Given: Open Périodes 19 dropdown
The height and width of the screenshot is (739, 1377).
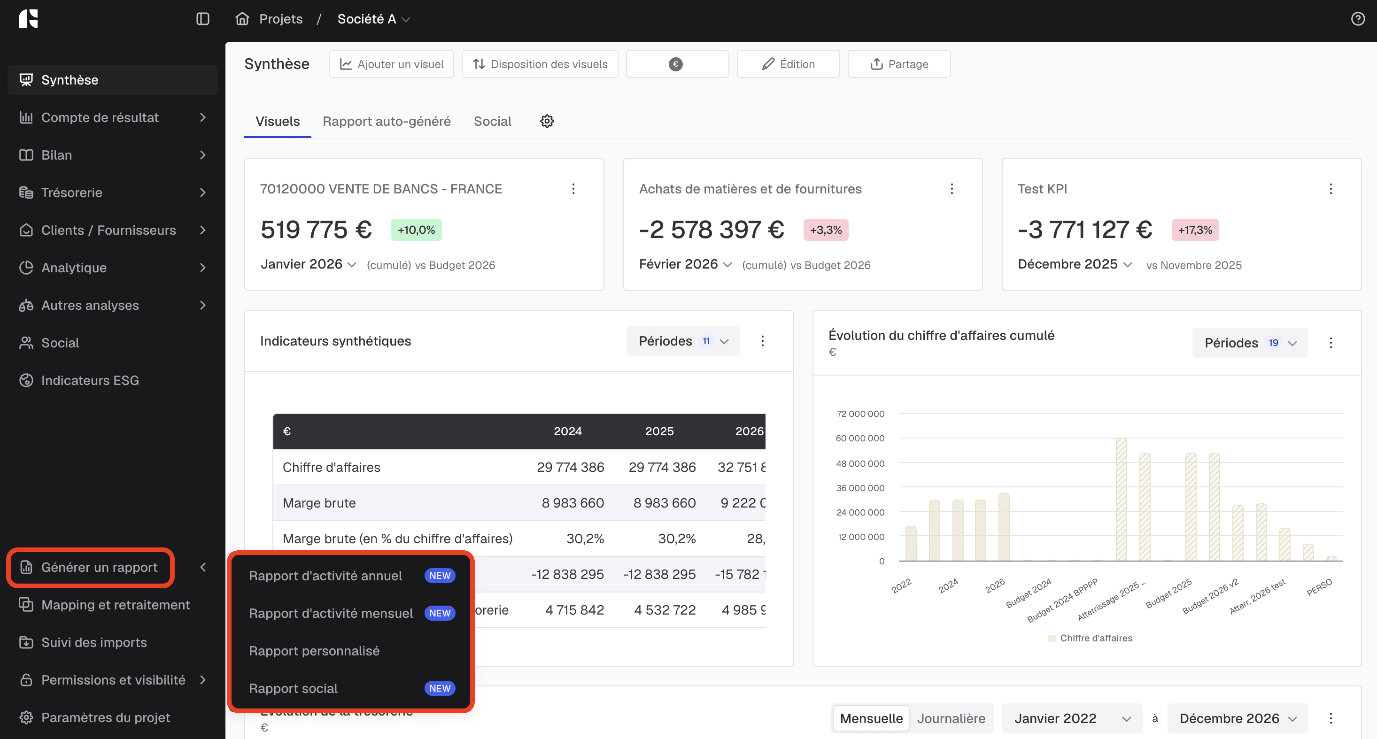Looking at the screenshot, I should pos(1250,343).
